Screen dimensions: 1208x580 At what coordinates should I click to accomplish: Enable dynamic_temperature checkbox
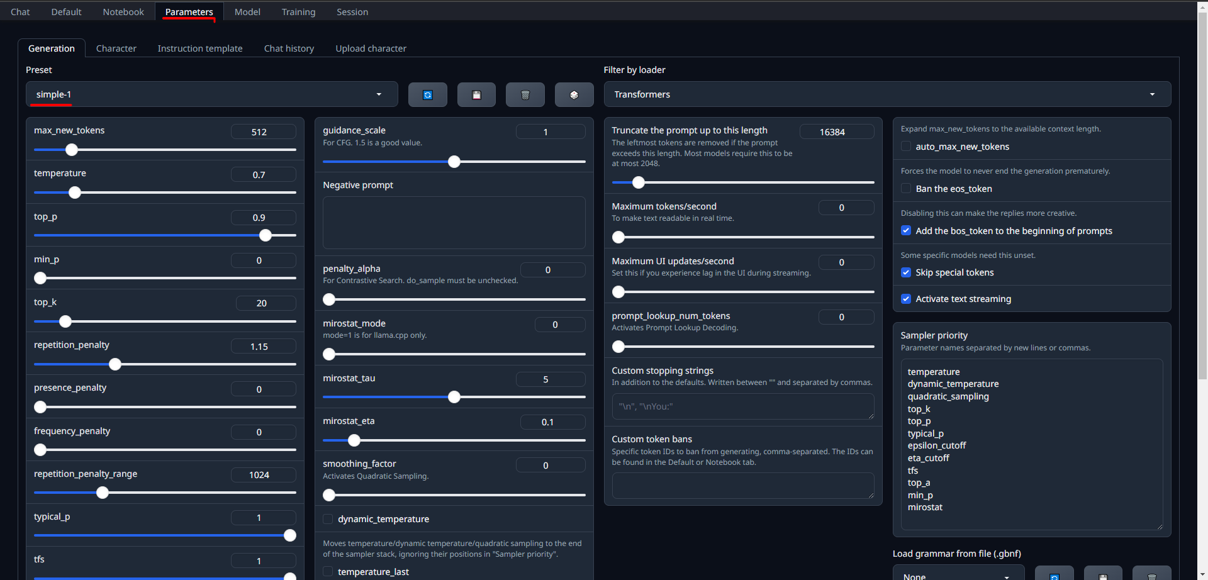(328, 519)
